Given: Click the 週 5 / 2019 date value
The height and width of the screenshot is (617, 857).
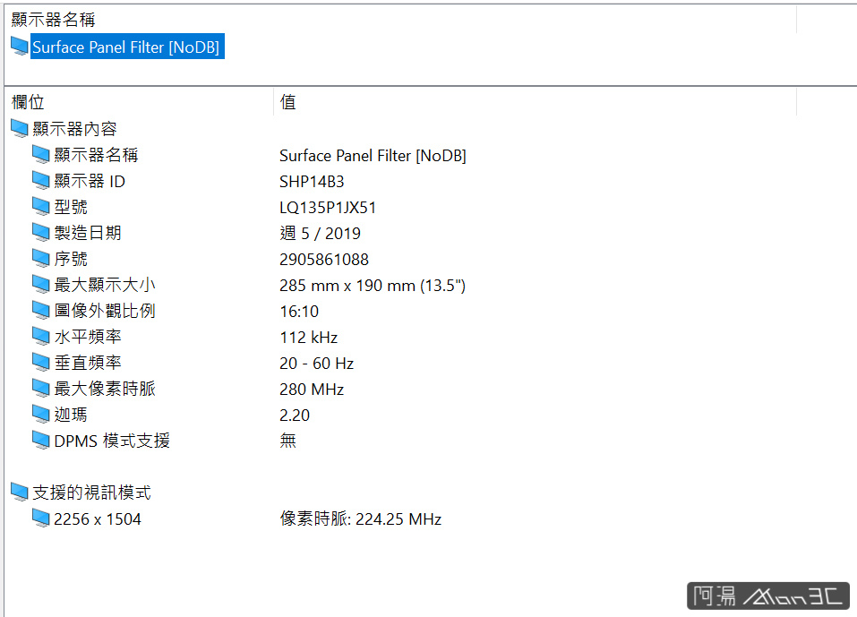Looking at the screenshot, I should point(320,234).
